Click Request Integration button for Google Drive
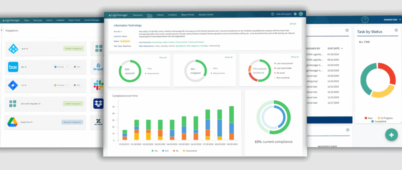 click(73, 122)
